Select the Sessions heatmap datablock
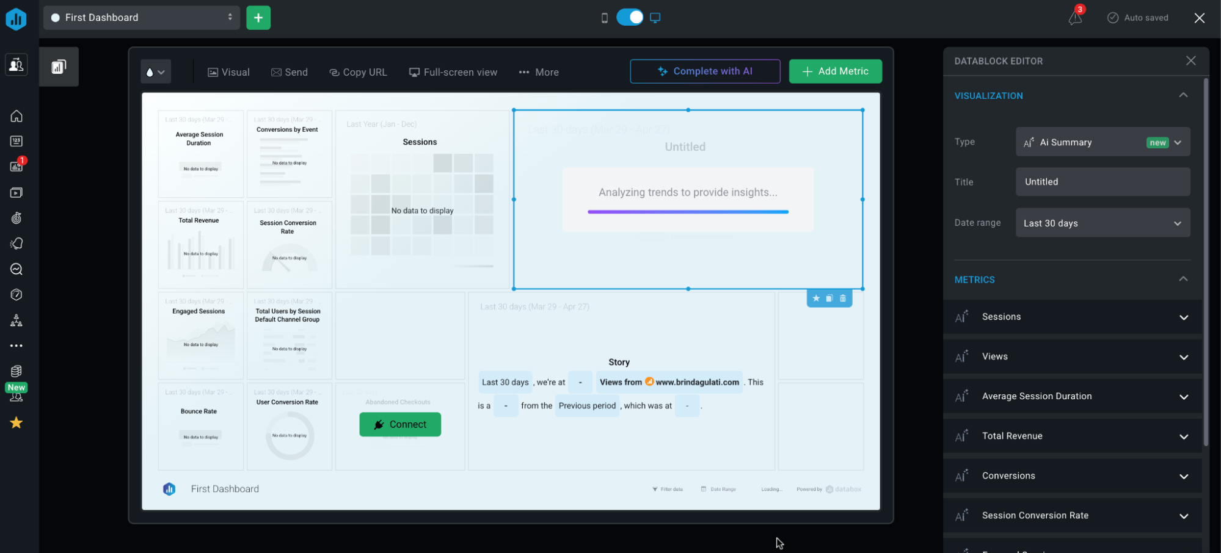This screenshot has height=553, width=1221. pos(422,199)
